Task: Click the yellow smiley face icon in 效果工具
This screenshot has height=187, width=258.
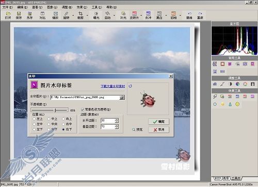Action: point(237,104)
